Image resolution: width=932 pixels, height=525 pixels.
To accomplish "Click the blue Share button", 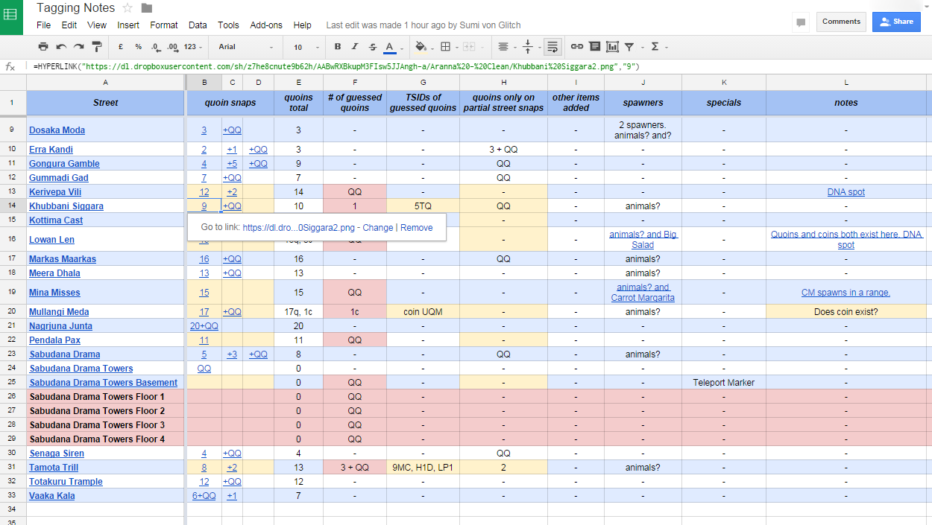I will click(x=896, y=22).
